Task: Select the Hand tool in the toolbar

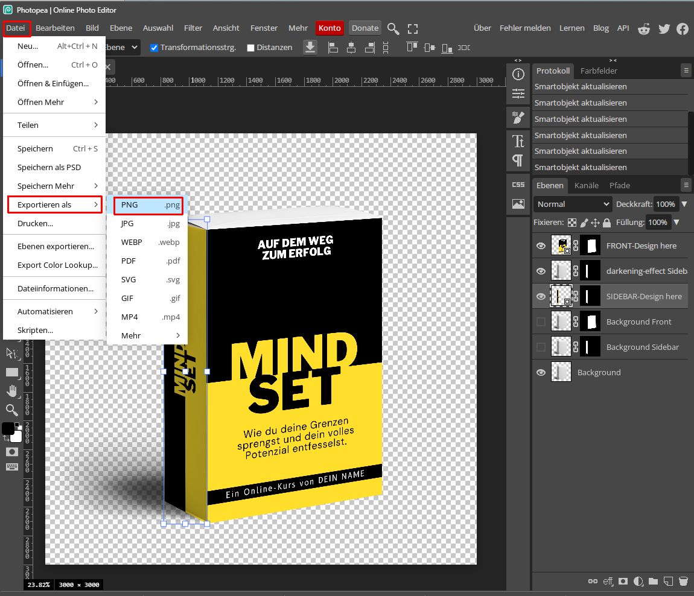Action: 12,391
